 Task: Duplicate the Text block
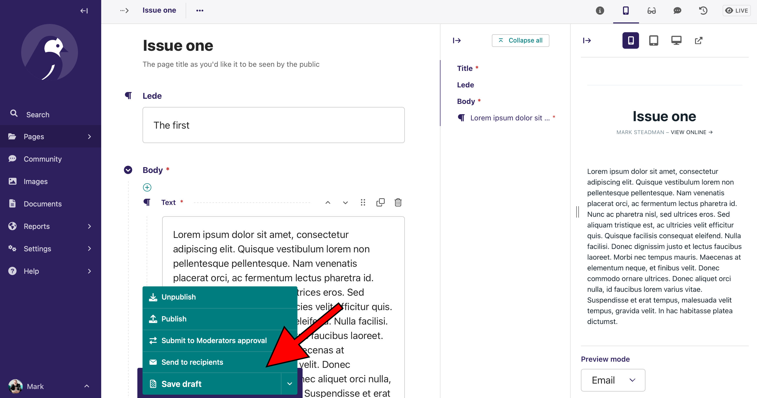[380, 202]
